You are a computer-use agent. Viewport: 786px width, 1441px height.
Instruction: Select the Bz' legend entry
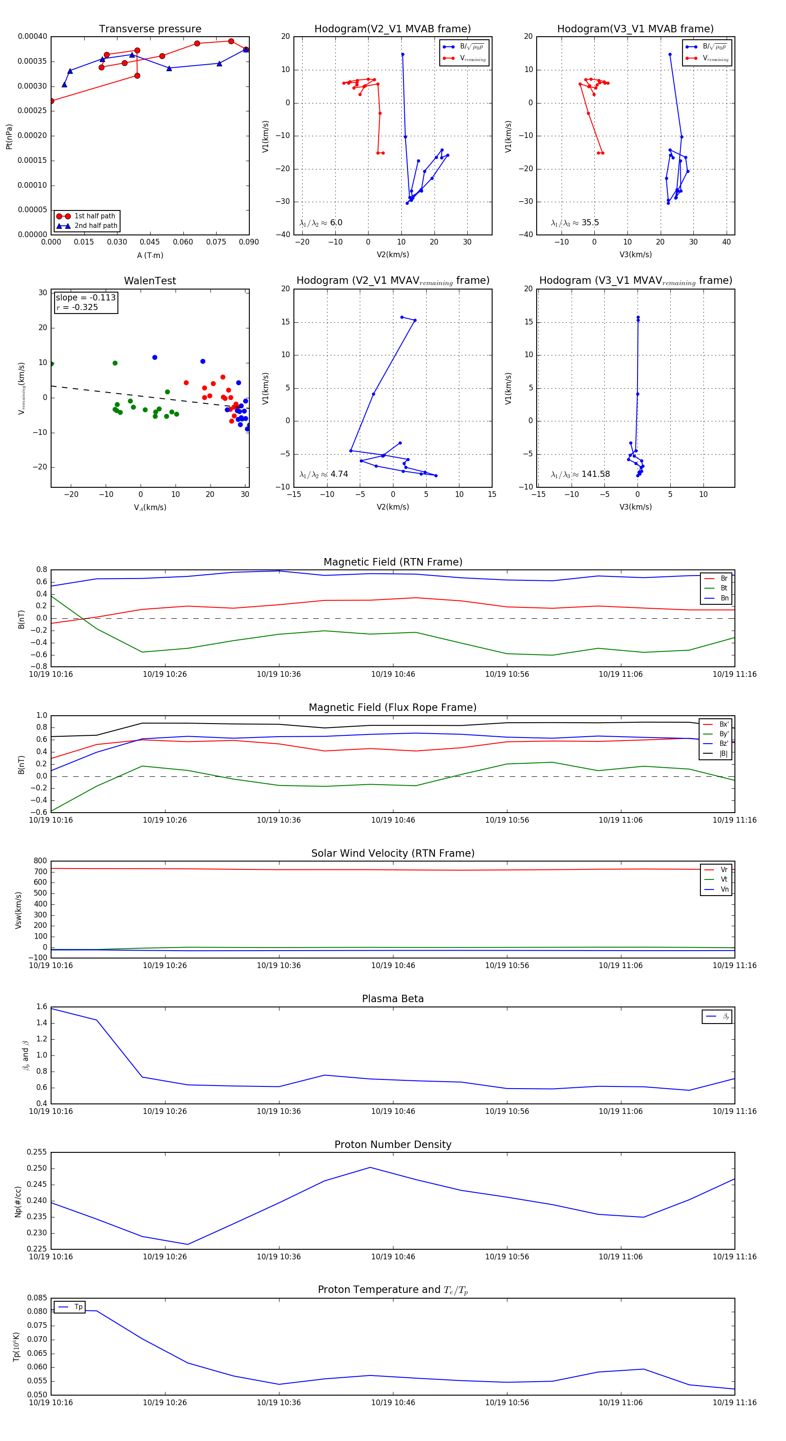pos(716,744)
